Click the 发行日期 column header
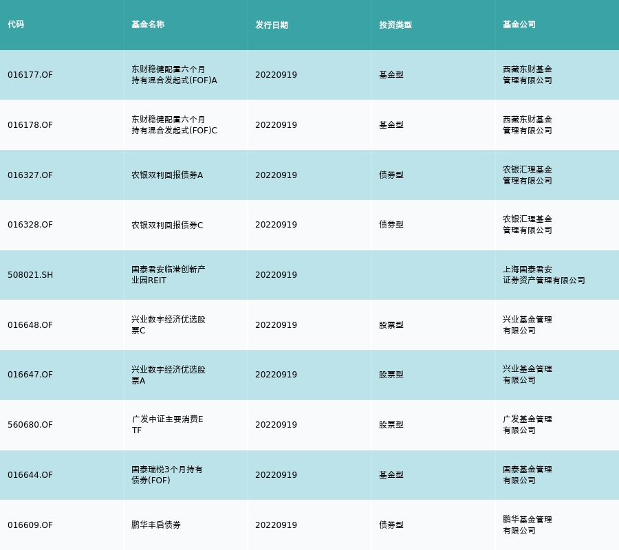 click(272, 25)
